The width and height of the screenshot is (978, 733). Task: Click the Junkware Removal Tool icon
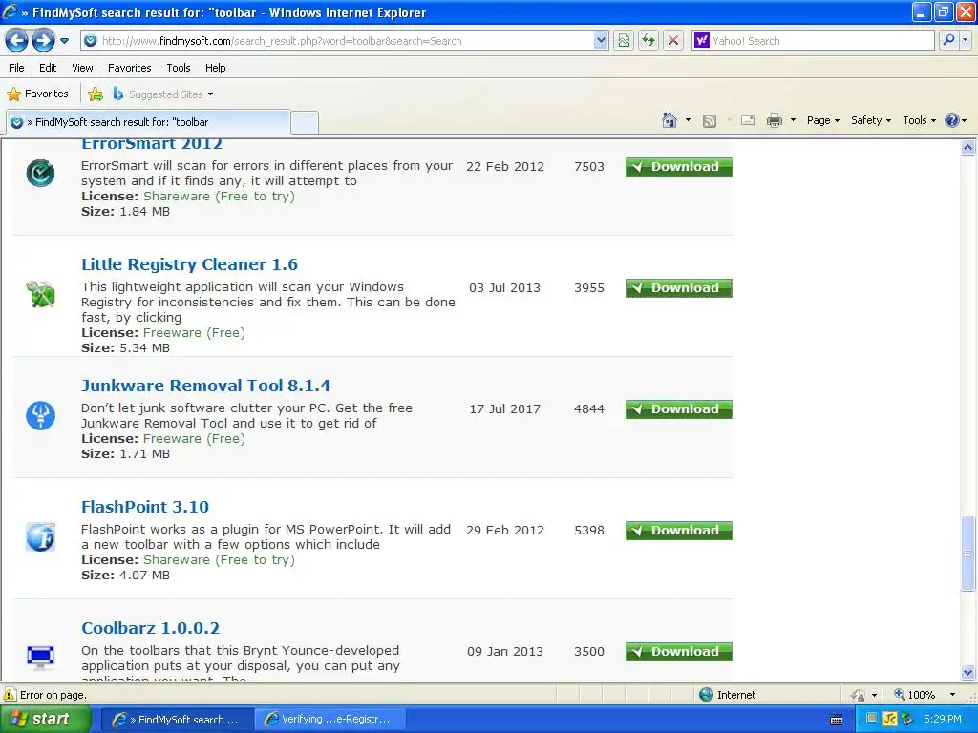(x=40, y=416)
